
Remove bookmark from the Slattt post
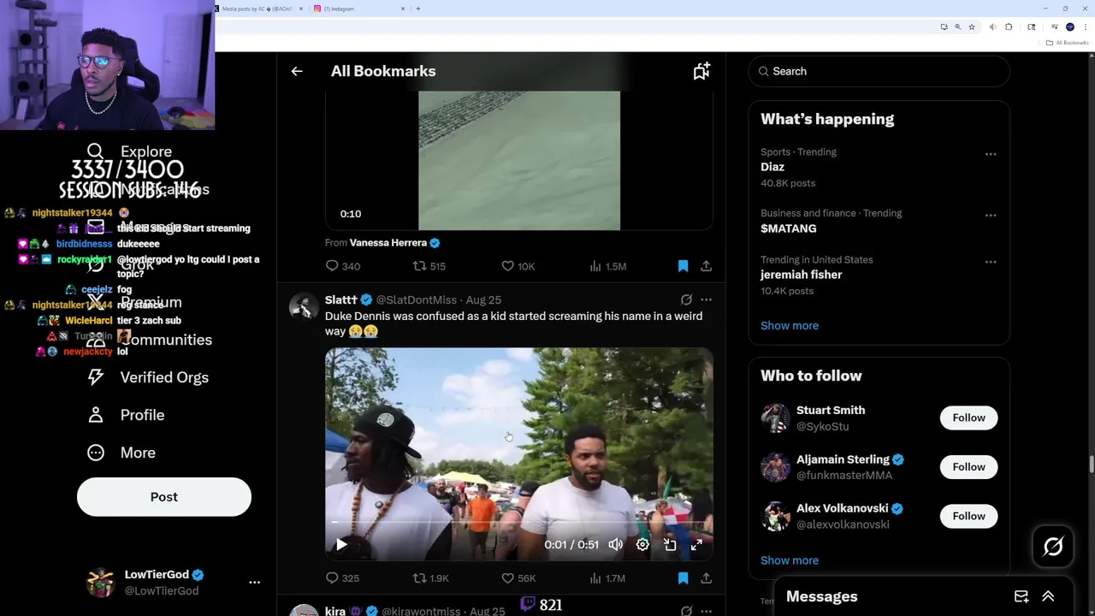683,578
